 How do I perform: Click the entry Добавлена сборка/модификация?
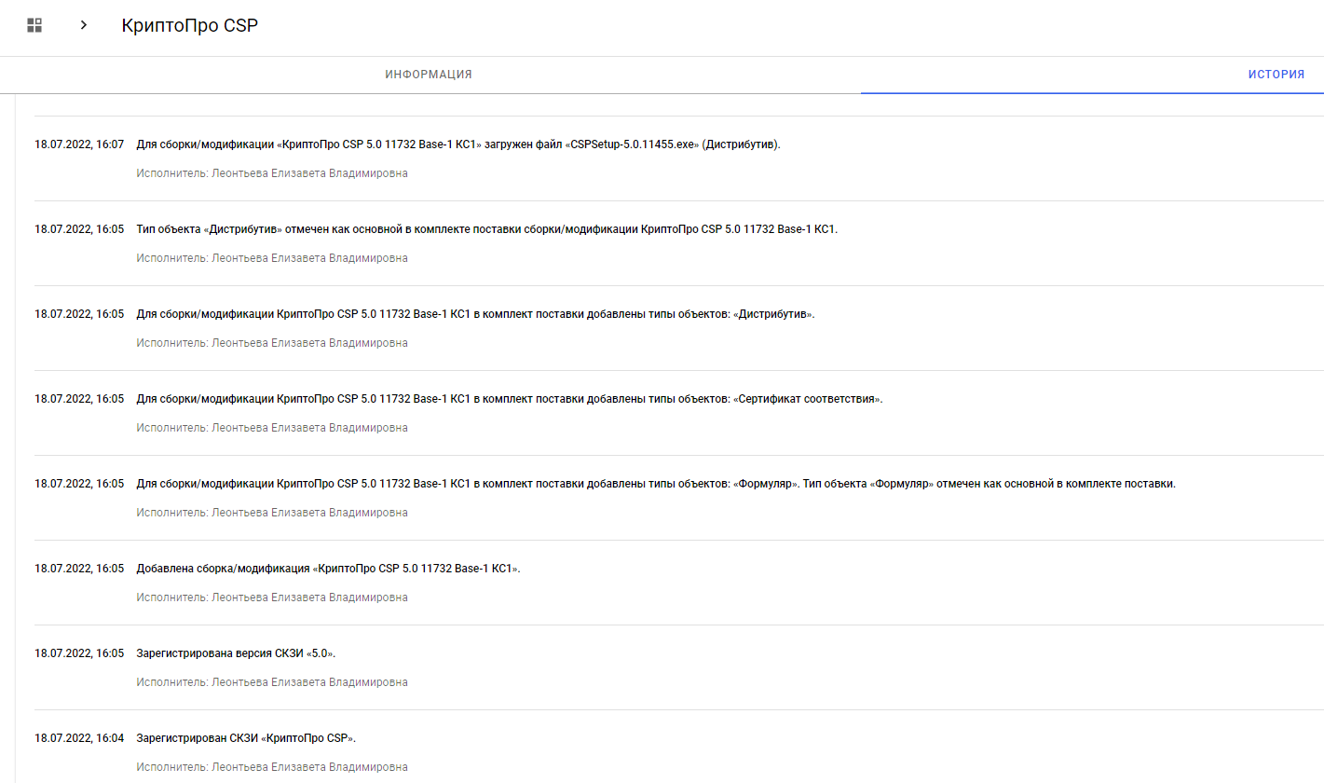pos(328,569)
